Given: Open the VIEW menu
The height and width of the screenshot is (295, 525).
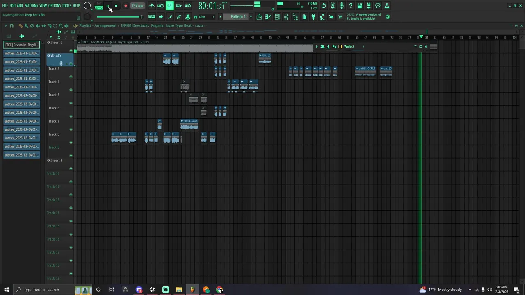Looking at the screenshot, I should 43,6.
